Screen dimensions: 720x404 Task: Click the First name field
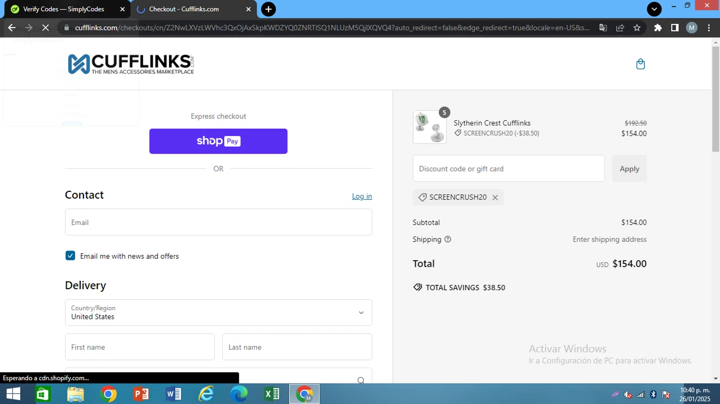(140, 347)
